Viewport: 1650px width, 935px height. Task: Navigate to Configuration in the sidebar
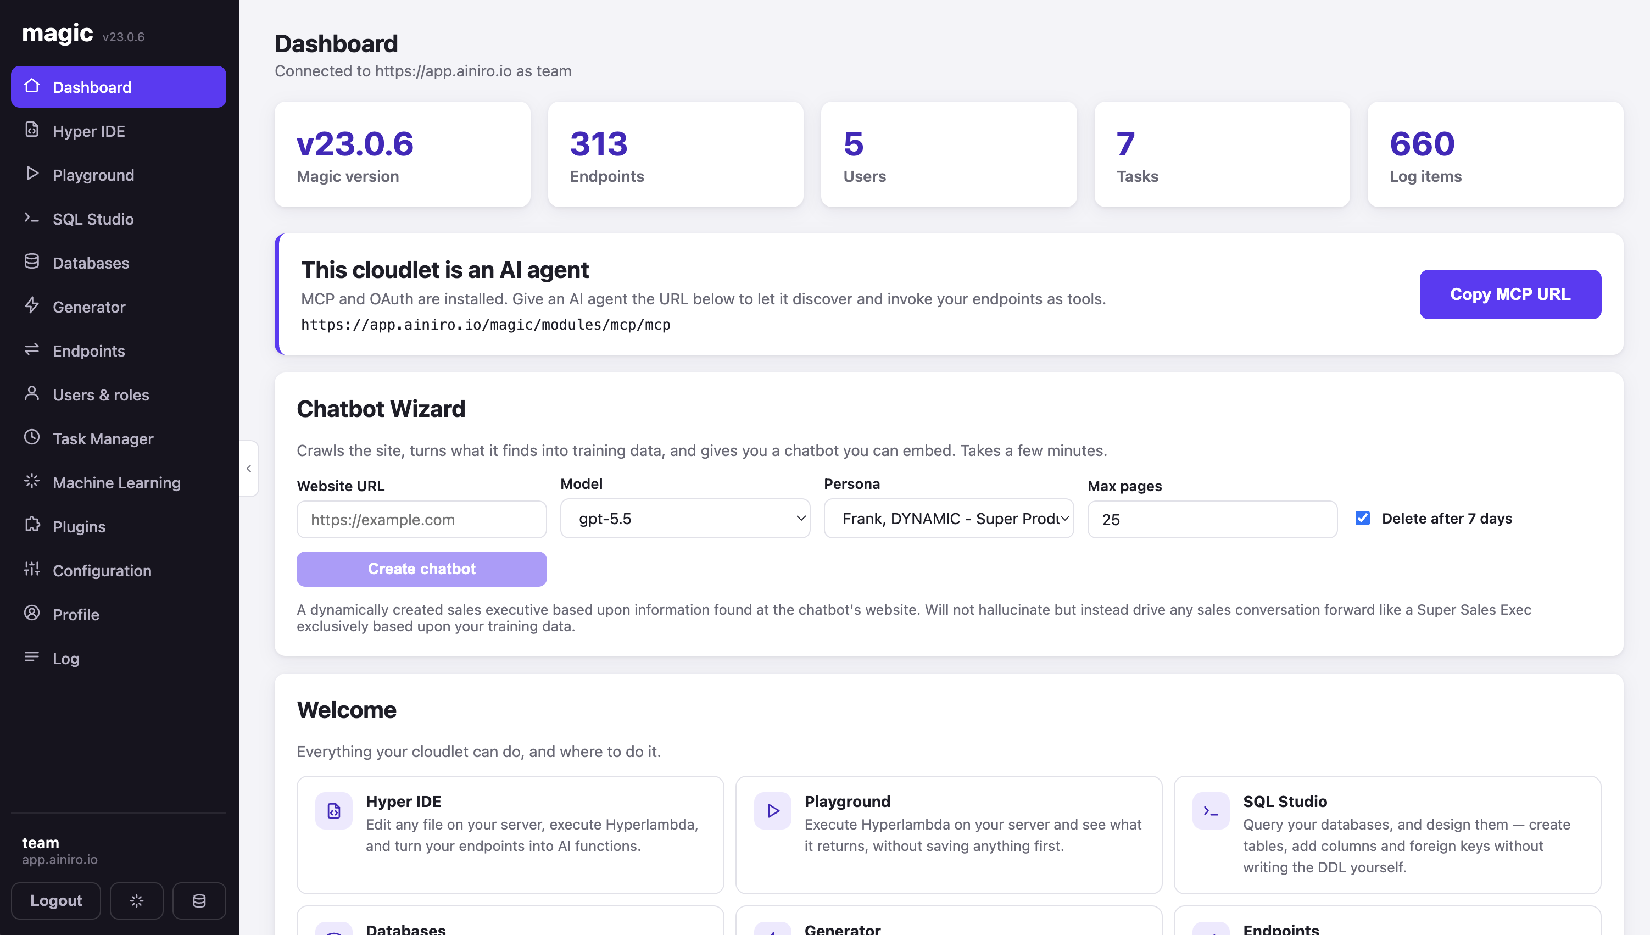pos(119,571)
